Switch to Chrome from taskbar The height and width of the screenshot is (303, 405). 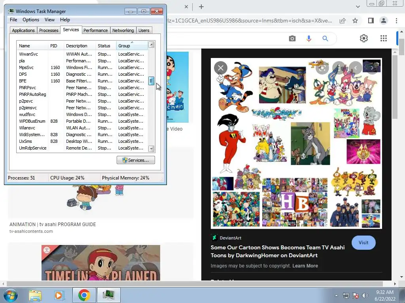[84, 295]
